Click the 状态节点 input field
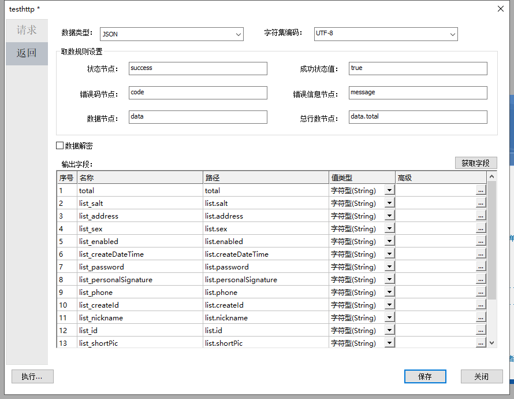The height and width of the screenshot is (399, 514). coord(198,69)
